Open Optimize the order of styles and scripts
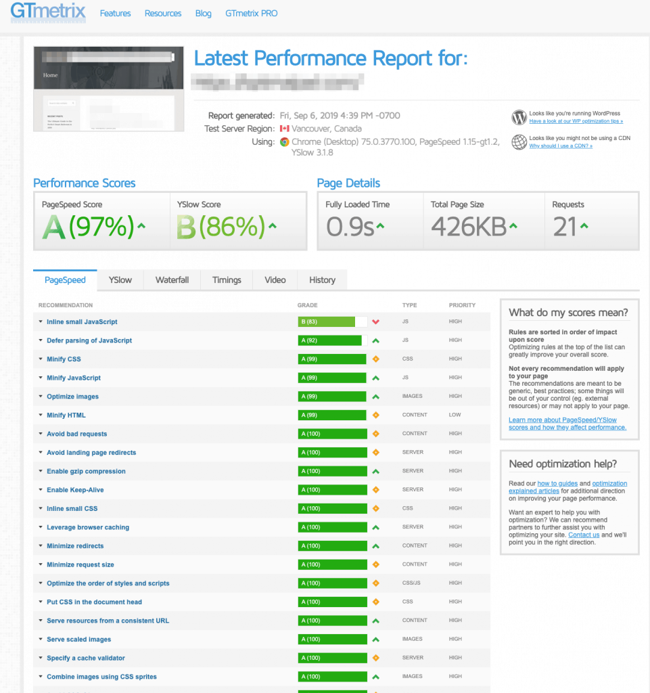The height and width of the screenshot is (693, 650). (x=108, y=583)
